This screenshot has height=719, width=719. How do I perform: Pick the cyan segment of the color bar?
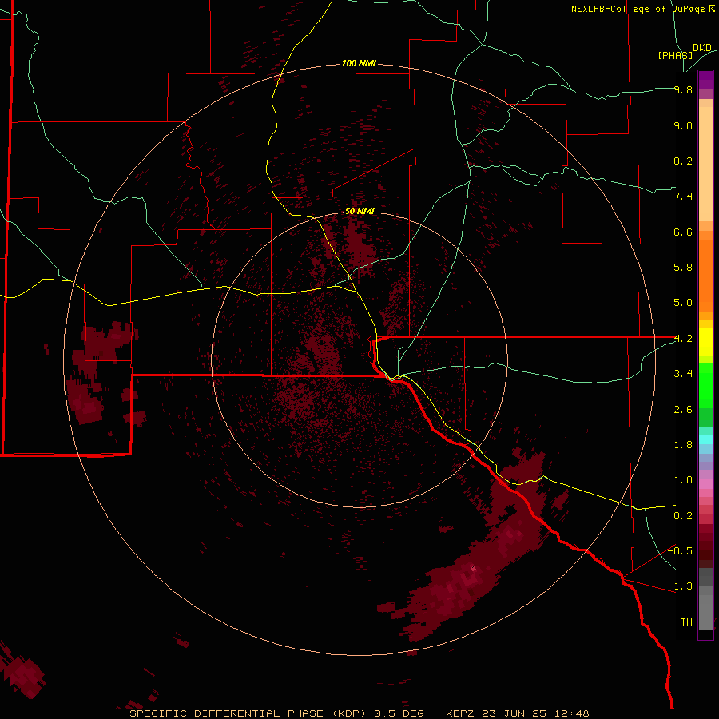705,439
